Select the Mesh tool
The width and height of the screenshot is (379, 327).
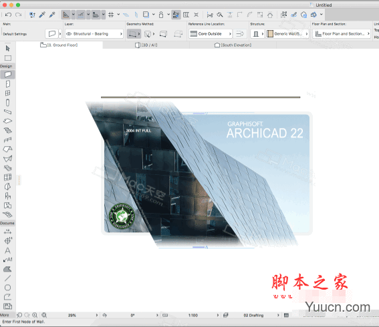point(8,214)
